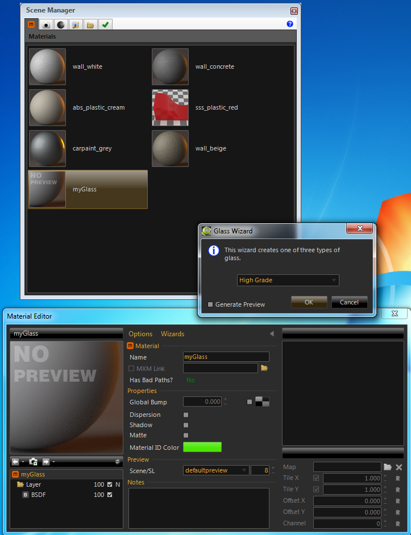
Task: Click the refresh preview icon
Action: click(118, 461)
